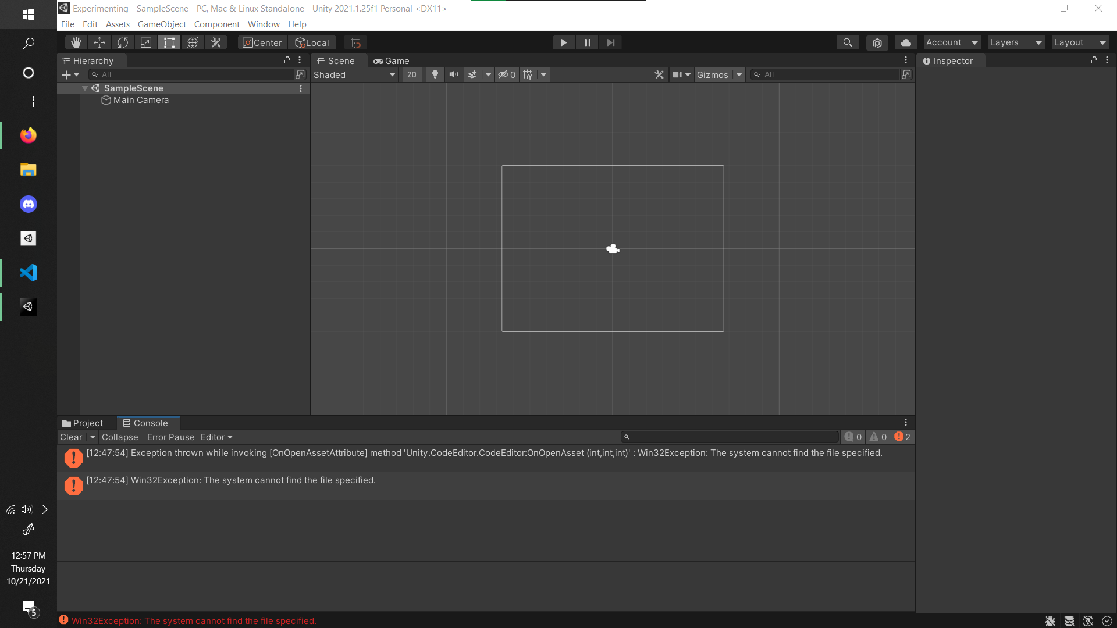
Task: Clear the console messages
Action: [72, 437]
